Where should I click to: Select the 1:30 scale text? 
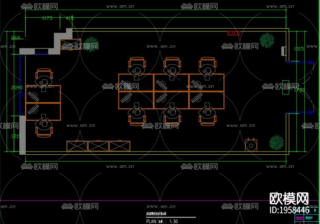tap(173, 221)
